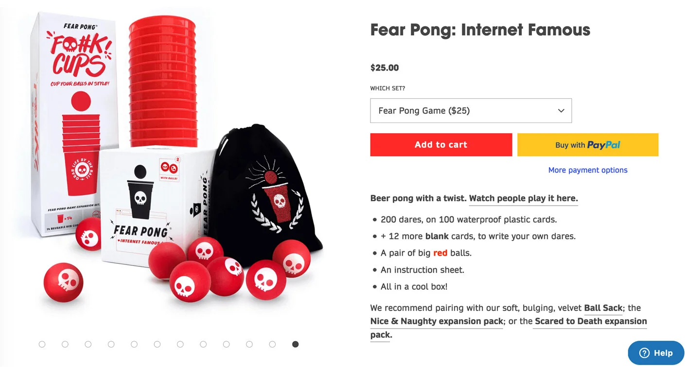Open the Ball Sack product link
The height and width of the screenshot is (367, 687).
pyautogui.click(x=603, y=308)
